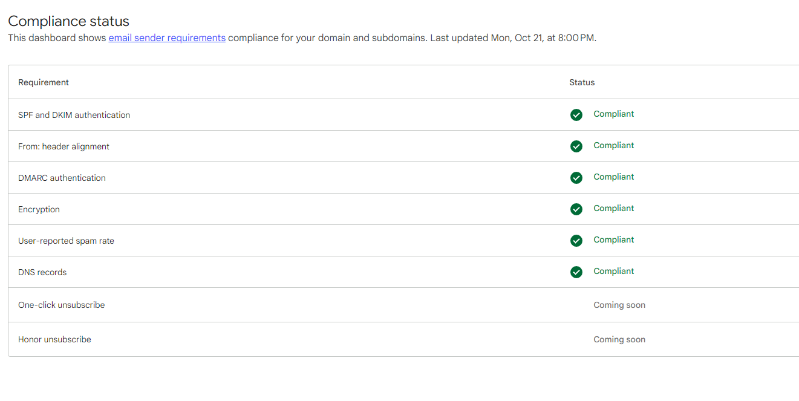The width and height of the screenshot is (799, 401).
Task: Click the compliance icon for From: header alignment
Action: 576,146
